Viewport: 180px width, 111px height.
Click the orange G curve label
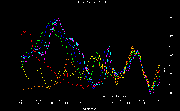coord(159,64)
